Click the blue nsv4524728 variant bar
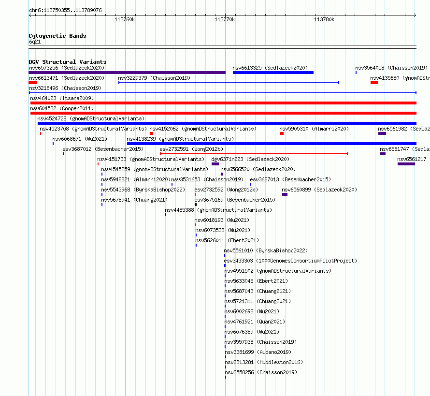 pos(227,123)
